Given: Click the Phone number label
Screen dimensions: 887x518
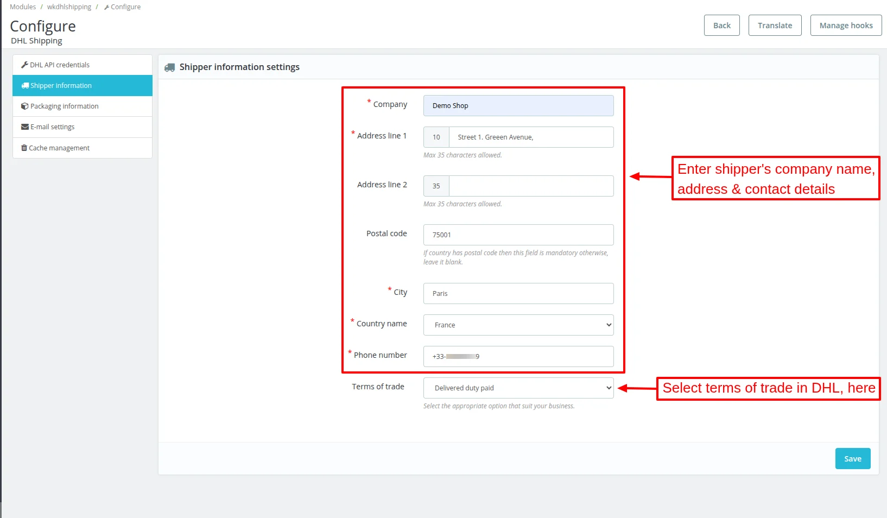Looking at the screenshot, I should (x=381, y=355).
